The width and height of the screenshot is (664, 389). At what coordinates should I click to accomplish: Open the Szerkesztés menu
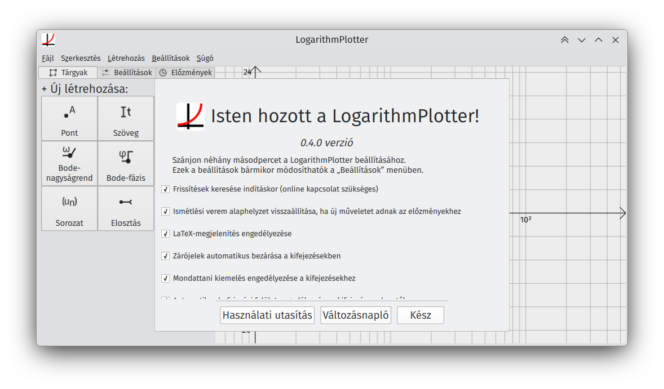81,59
